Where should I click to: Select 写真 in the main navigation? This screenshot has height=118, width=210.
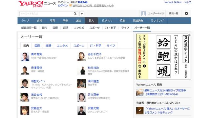tap(52, 21)
